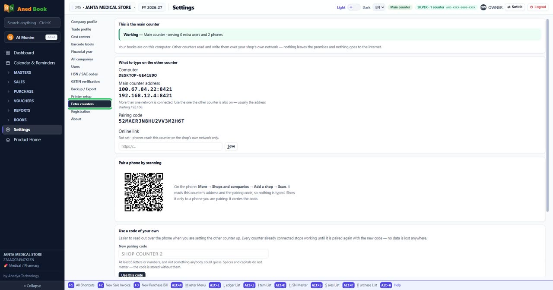
Task: Select GSTIN verification in settings menu
Action: (86, 82)
